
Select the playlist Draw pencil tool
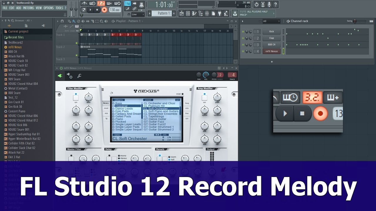click(x=69, y=21)
